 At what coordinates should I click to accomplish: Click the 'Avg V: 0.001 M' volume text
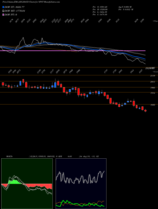pyautogui.click(x=125, y=7)
